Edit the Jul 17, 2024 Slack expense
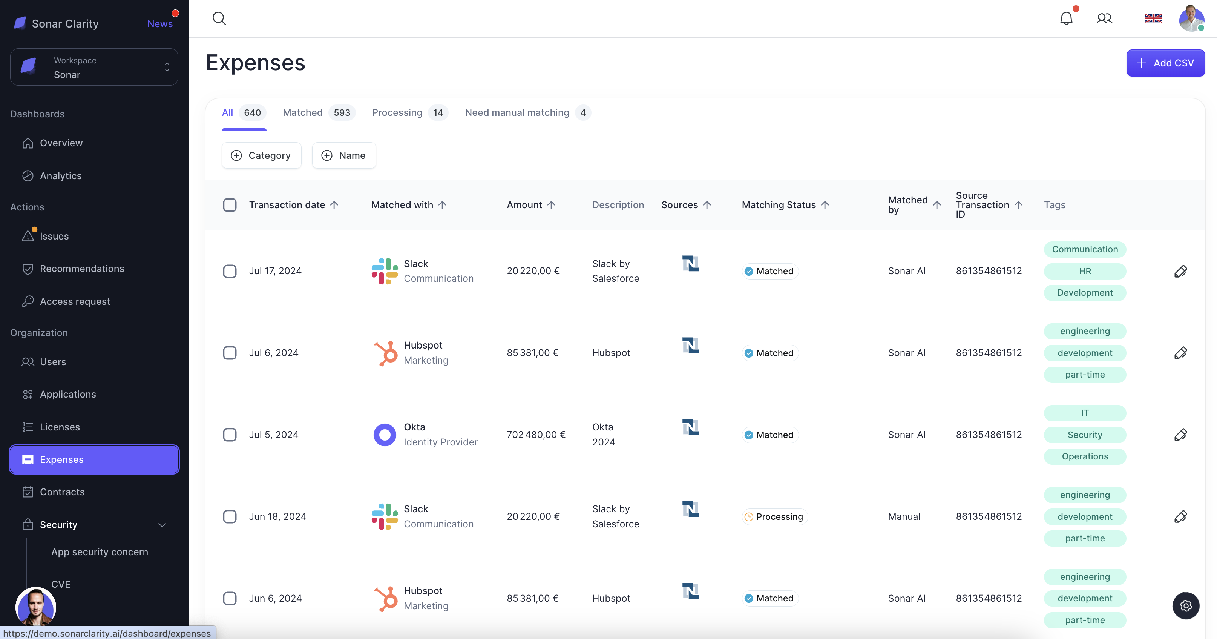Image resolution: width=1217 pixels, height=639 pixels. (1180, 271)
